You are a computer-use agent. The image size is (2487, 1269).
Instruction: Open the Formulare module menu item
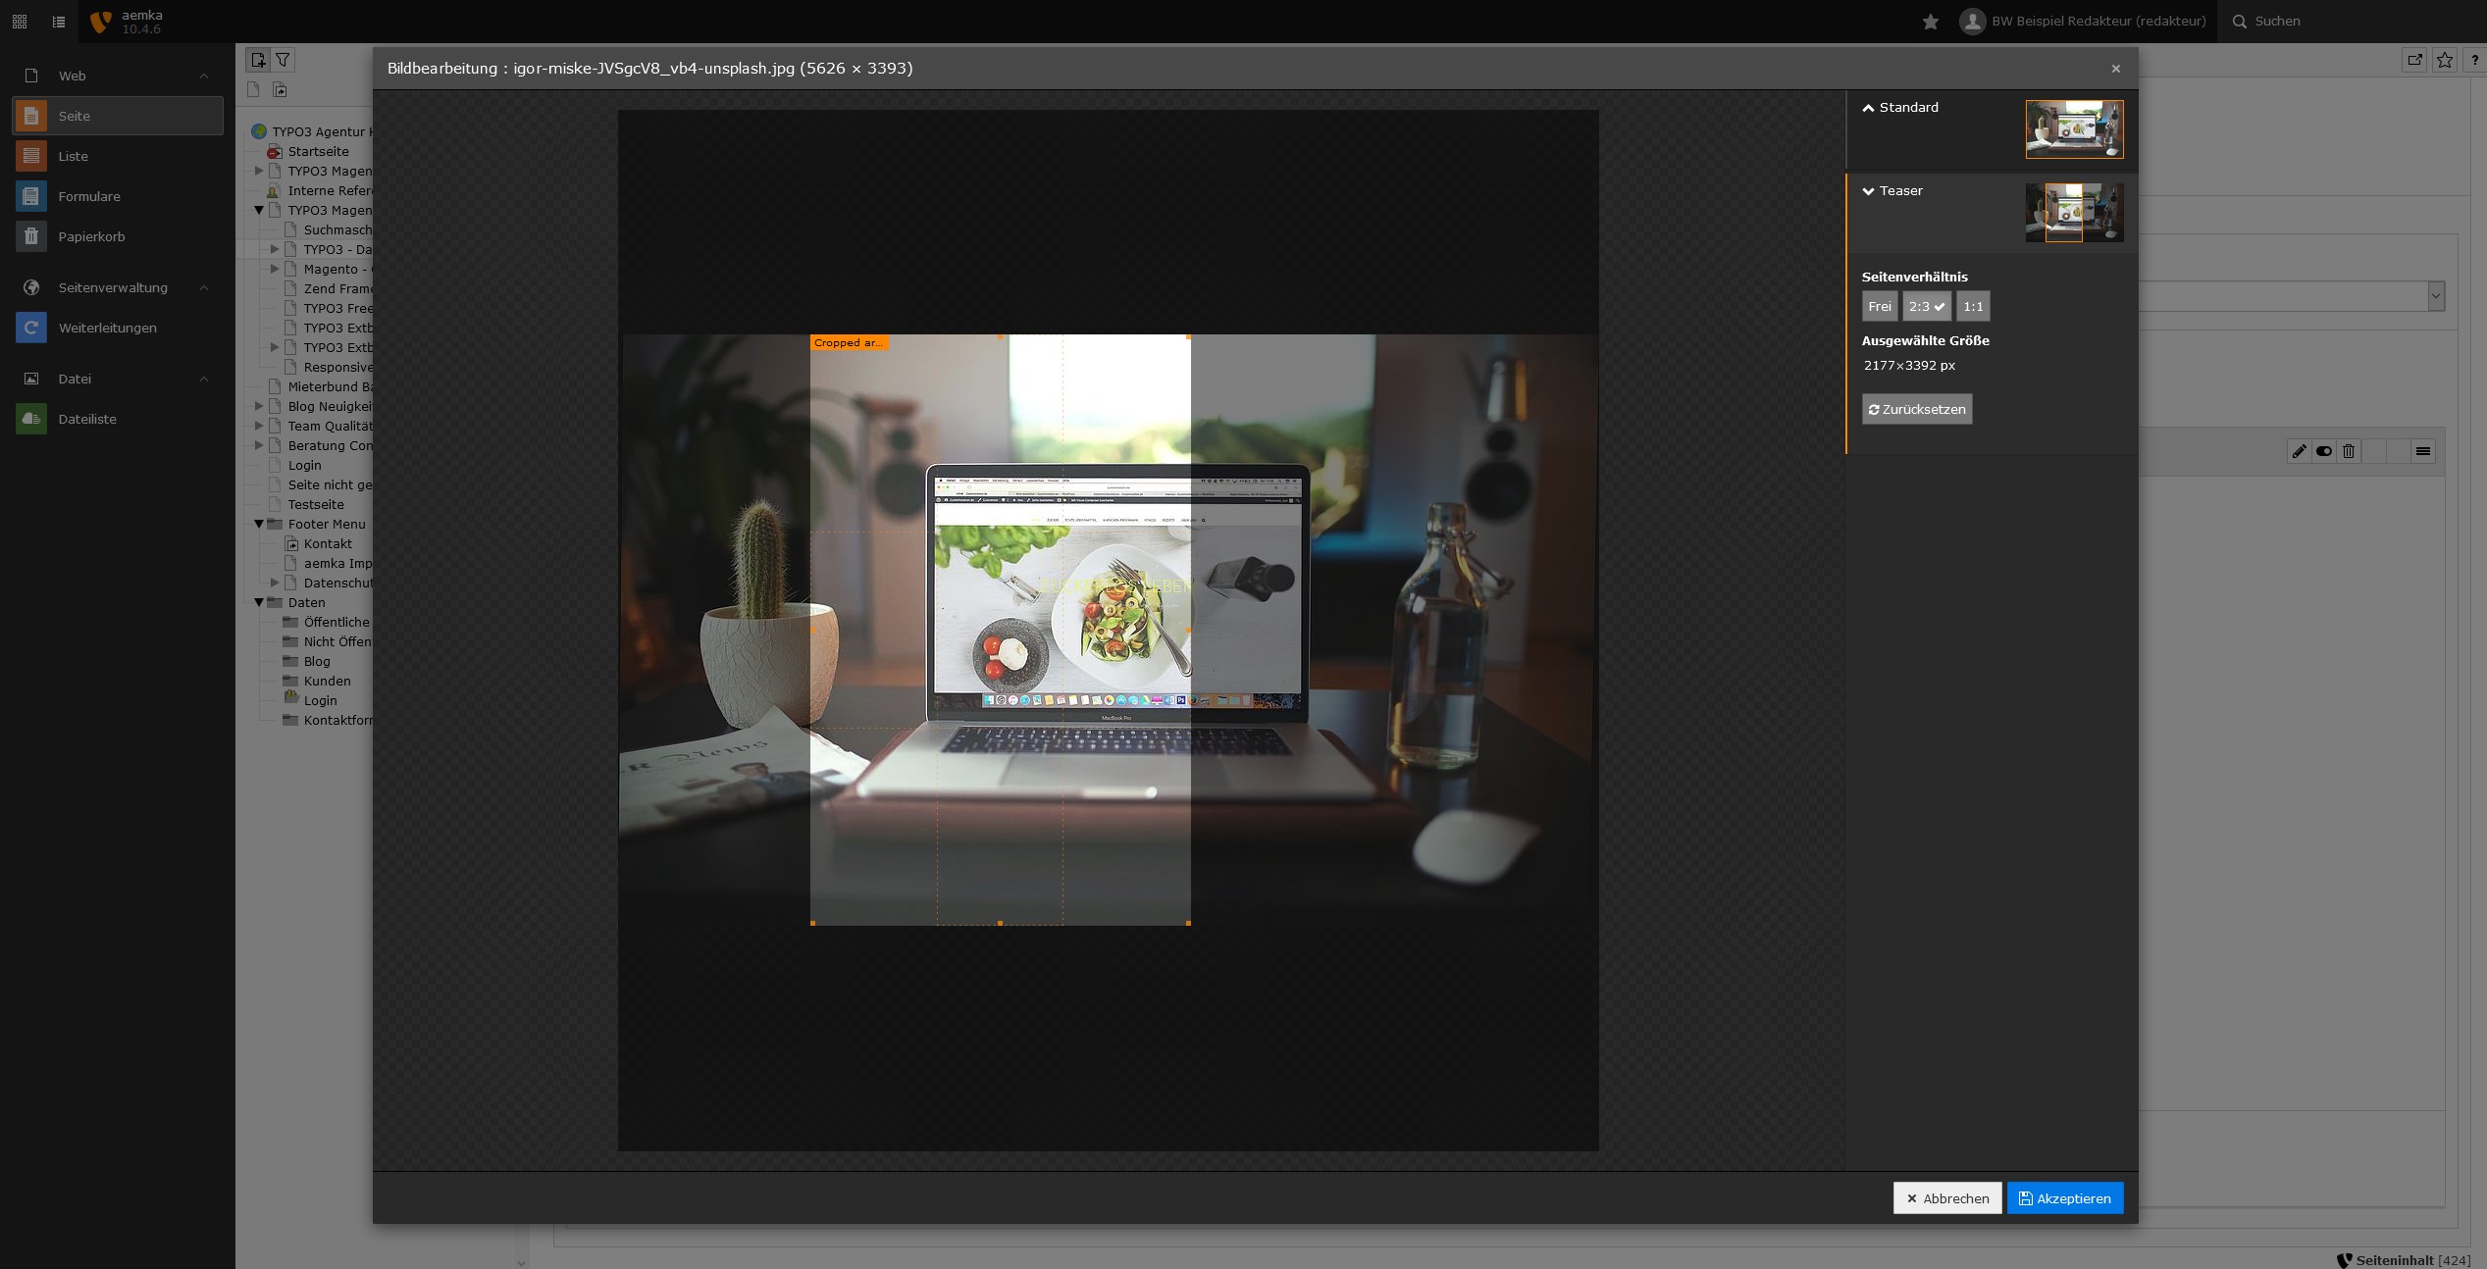(x=88, y=196)
